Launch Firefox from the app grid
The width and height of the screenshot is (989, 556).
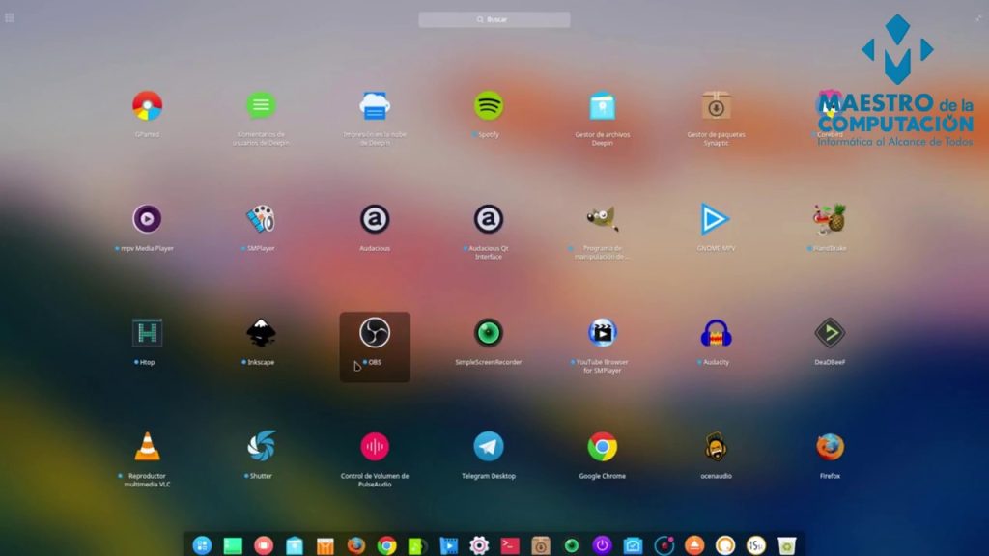830,447
